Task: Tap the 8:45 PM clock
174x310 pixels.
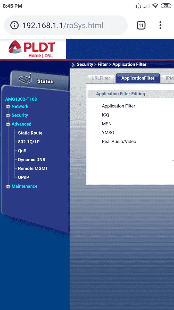Action: coord(13,6)
